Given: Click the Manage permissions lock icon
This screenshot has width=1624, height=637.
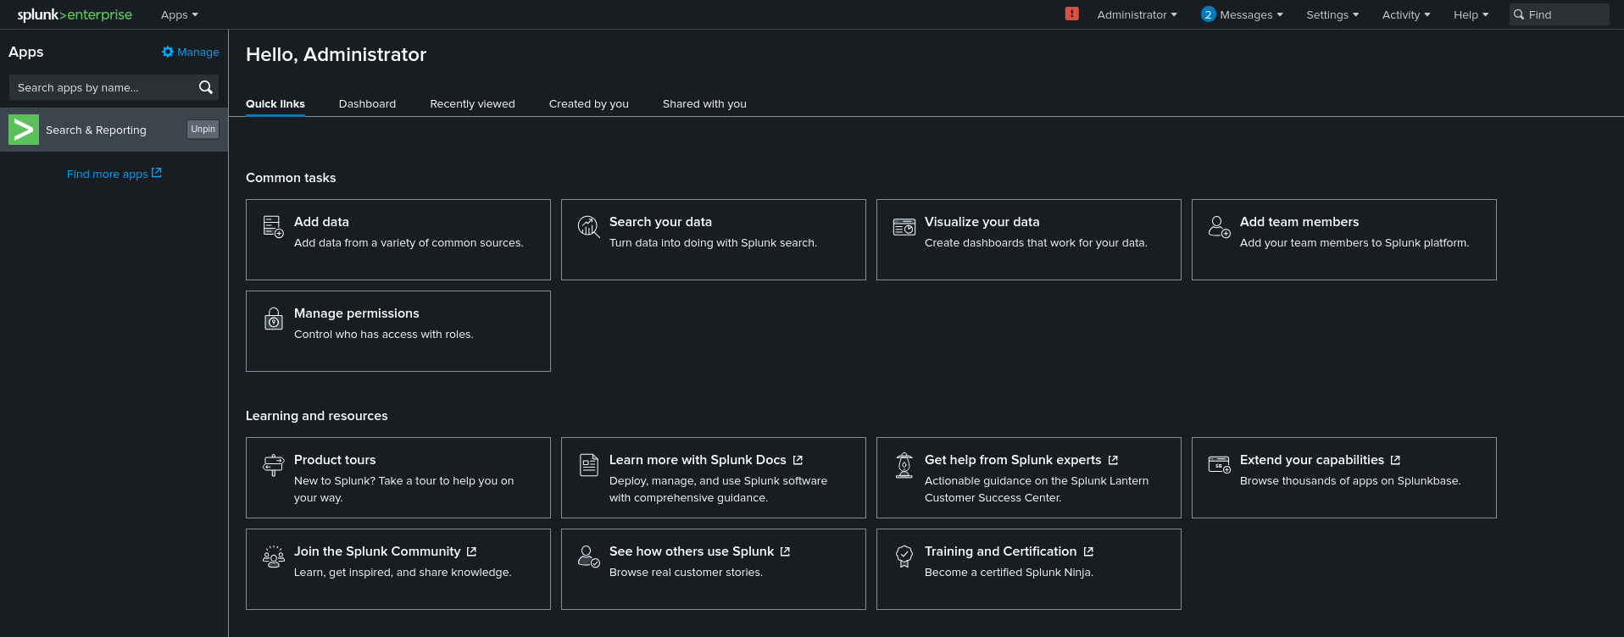Looking at the screenshot, I should [x=273, y=318].
